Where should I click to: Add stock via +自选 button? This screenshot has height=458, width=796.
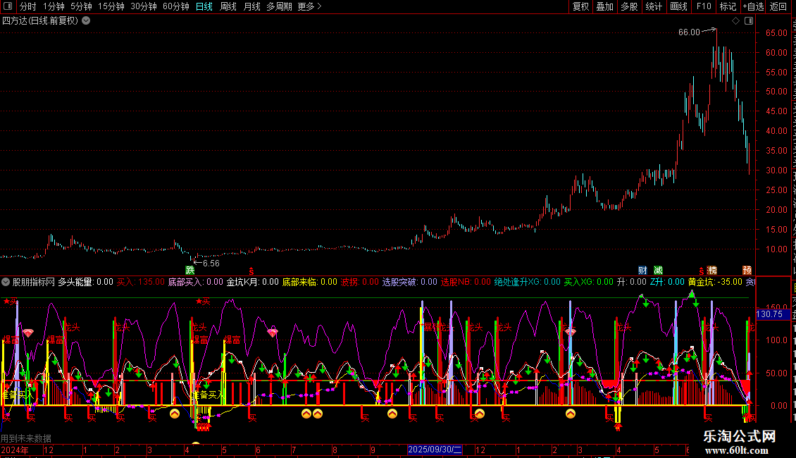click(x=753, y=6)
